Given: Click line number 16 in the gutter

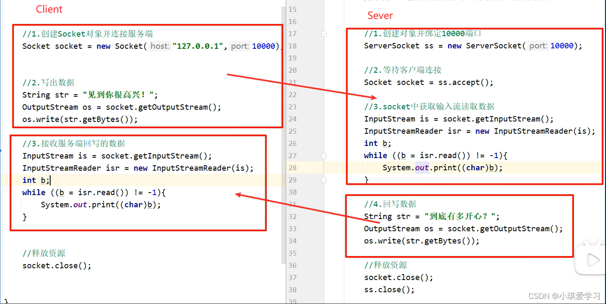Looking at the screenshot, I should pos(292,21).
